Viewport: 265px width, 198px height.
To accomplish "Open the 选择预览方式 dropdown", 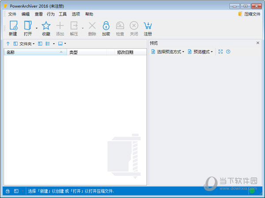I will point(168,51).
